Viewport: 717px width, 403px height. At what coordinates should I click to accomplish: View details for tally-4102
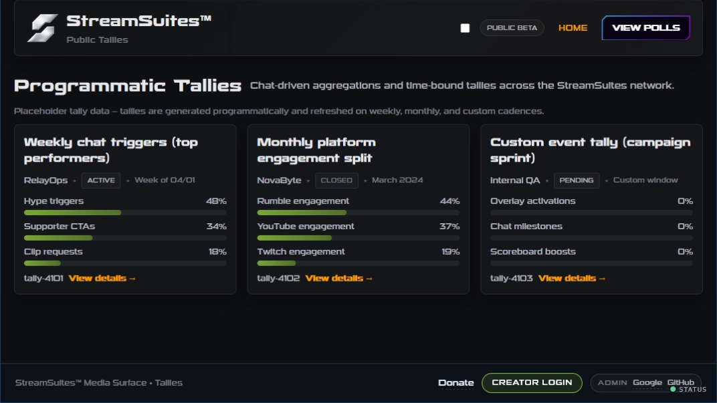click(x=338, y=278)
